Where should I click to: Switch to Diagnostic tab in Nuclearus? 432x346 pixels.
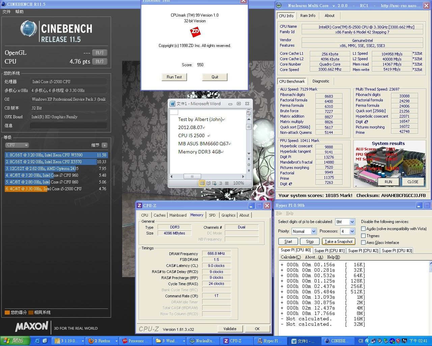point(321,81)
